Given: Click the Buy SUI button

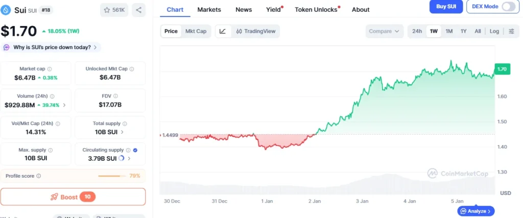Looking at the screenshot, I should pyautogui.click(x=446, y=6).
